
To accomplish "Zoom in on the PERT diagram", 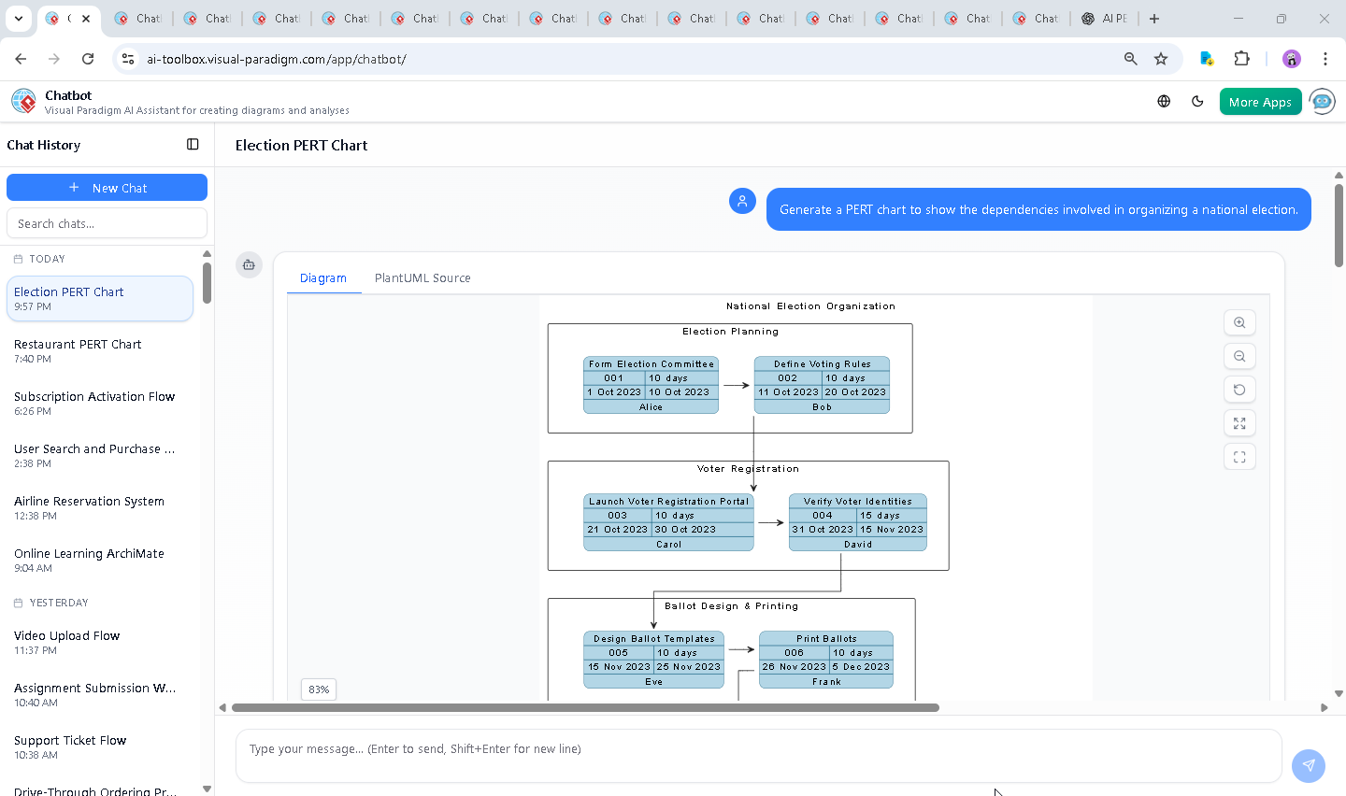I will point(1239,322).
